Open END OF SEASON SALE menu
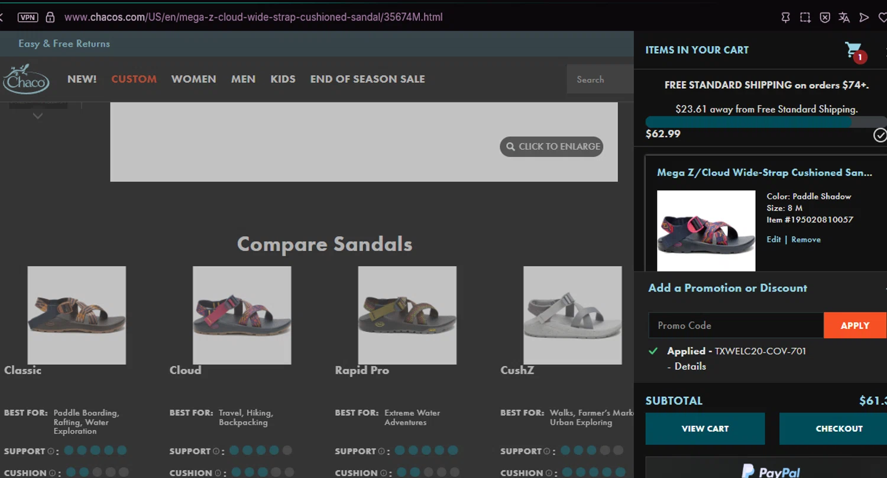887x478 pixels. tap(368, 79)
